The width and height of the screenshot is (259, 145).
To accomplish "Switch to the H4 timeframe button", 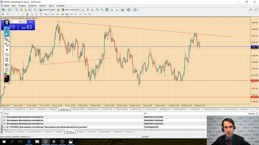I will coord(76,14).
